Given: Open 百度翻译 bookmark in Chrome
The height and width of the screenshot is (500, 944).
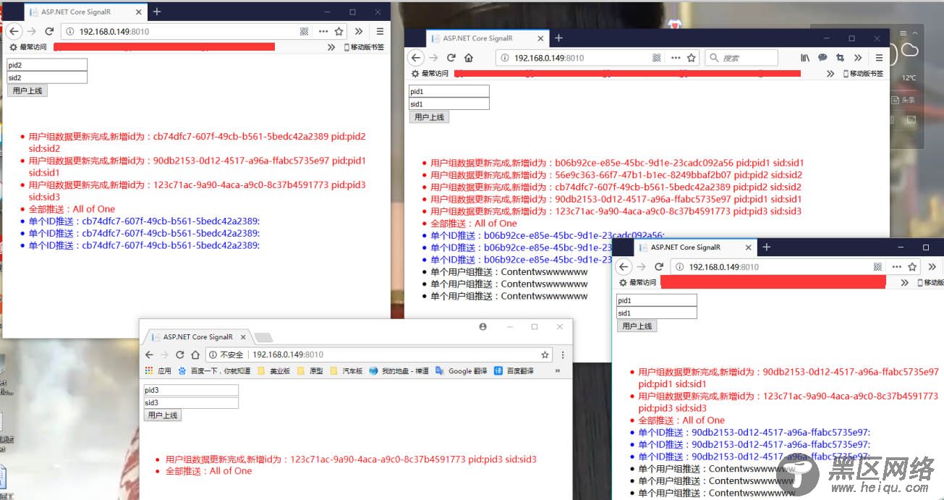Looking at the screenshot, I should coord(514,370).
